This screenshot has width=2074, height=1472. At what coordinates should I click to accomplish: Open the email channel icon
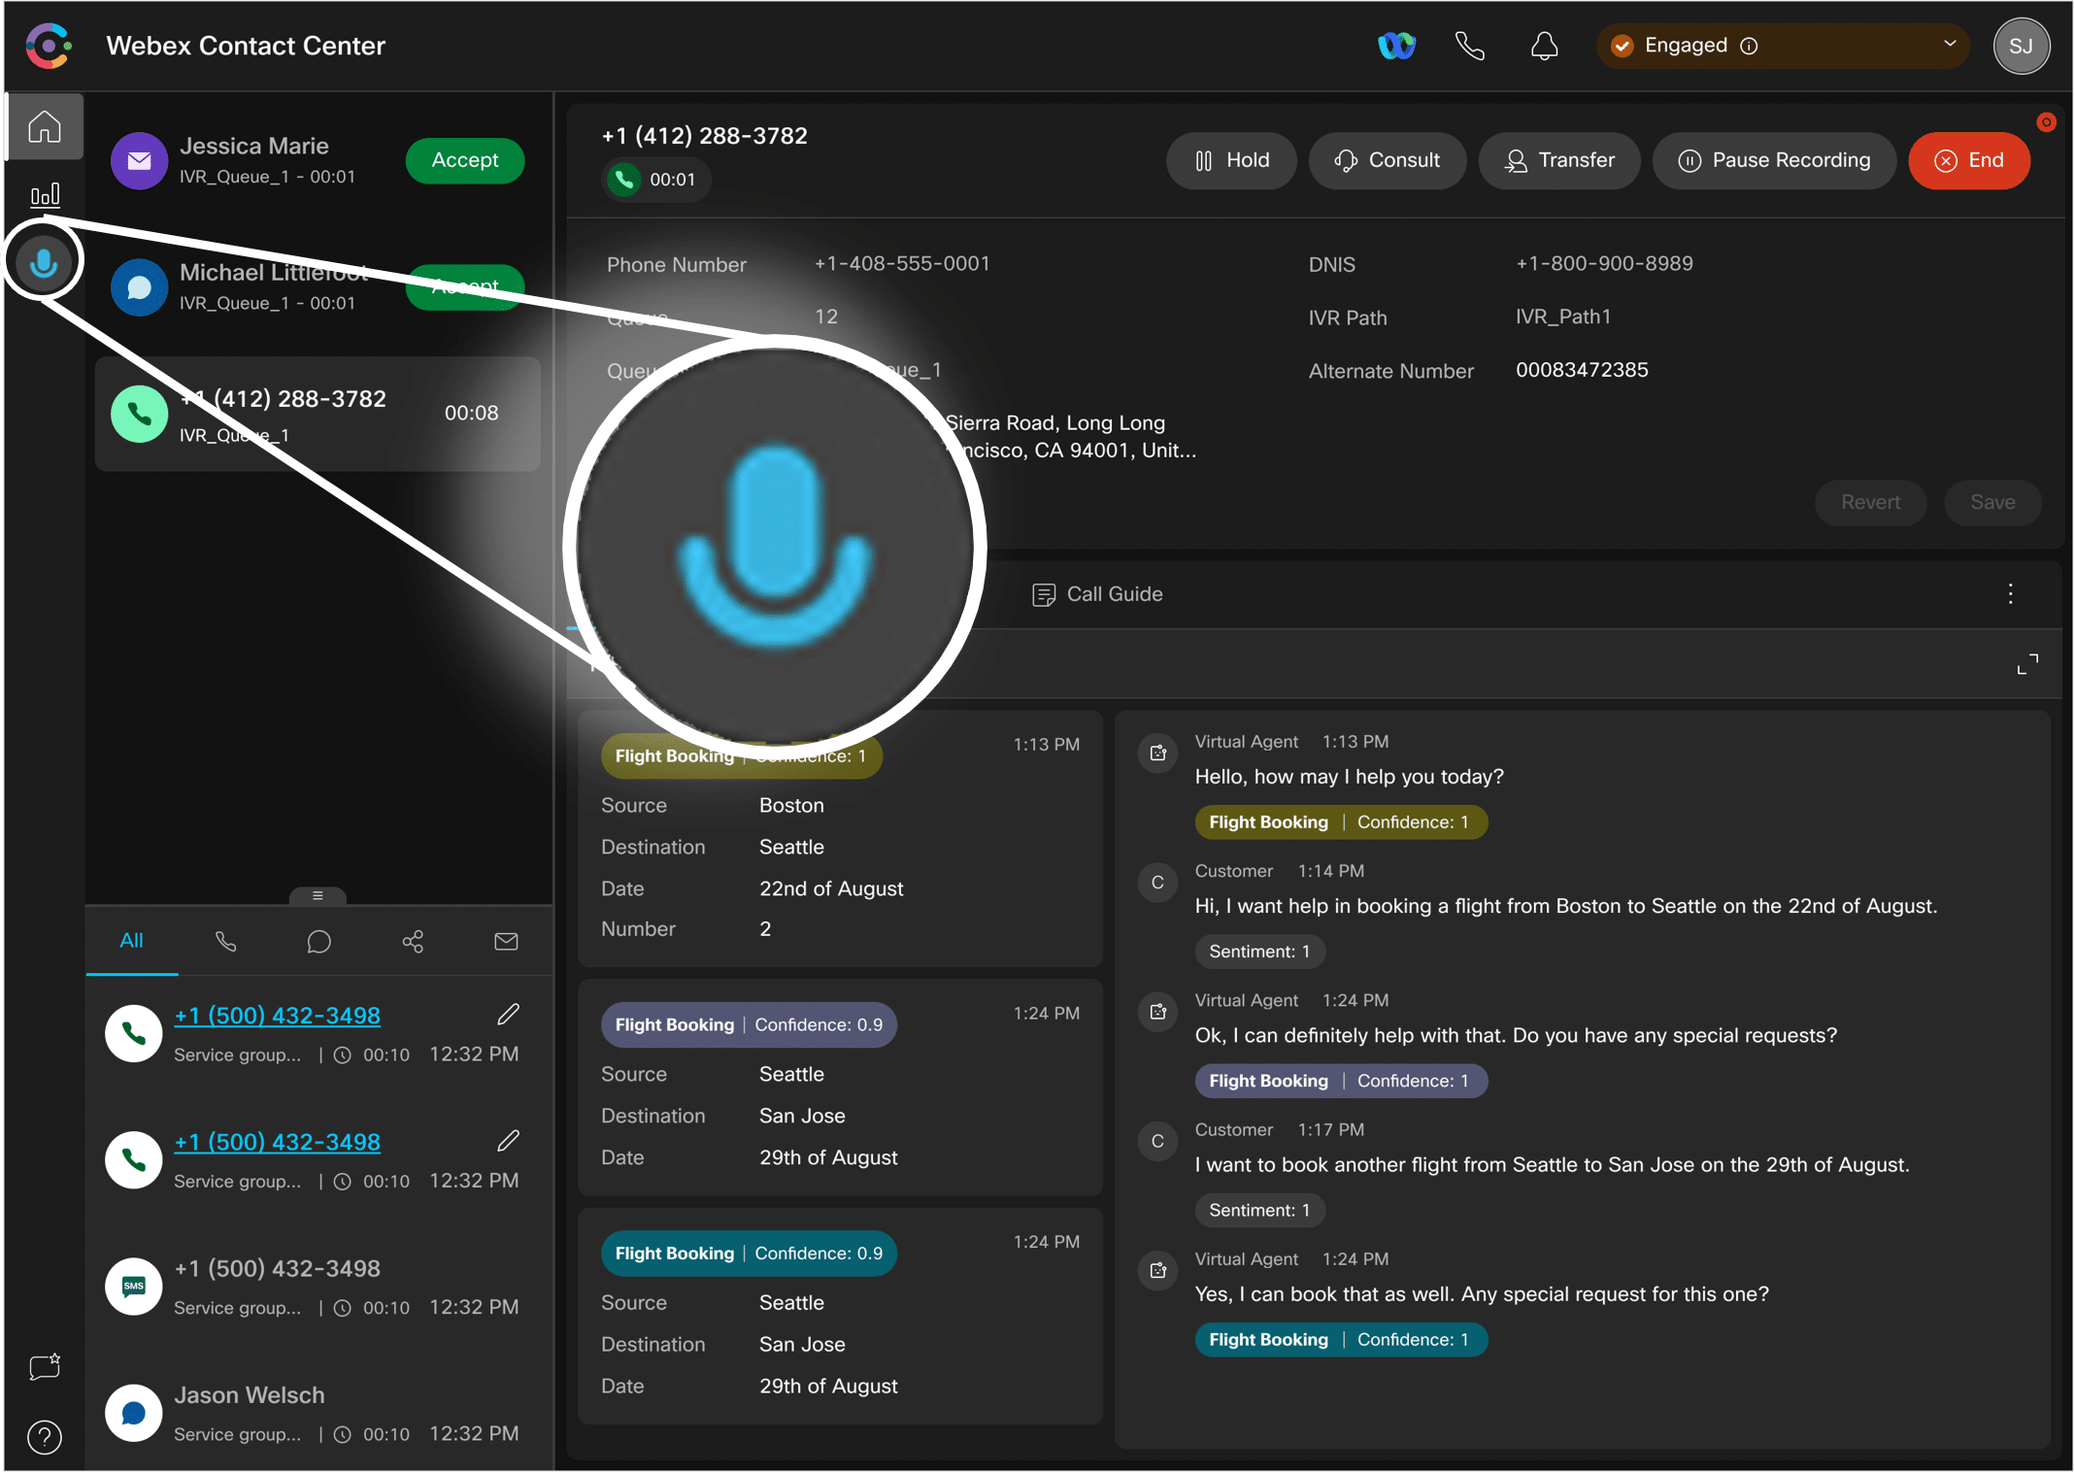[507, 942]
